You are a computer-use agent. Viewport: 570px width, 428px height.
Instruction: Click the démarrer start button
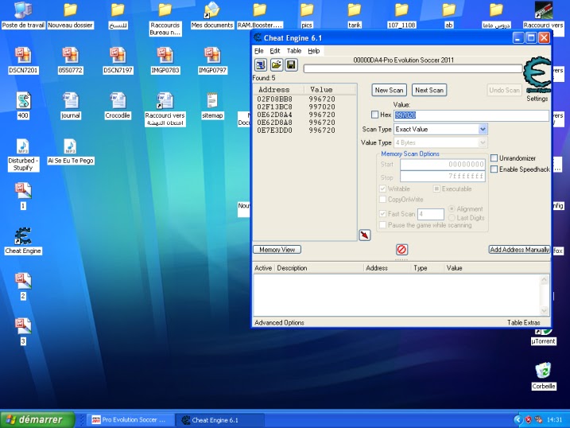(x=37, y=419)
